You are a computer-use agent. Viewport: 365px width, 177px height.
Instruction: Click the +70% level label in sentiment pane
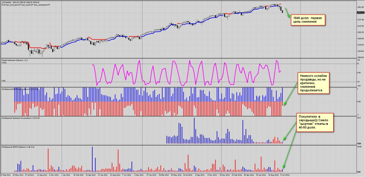coord(4,63)
